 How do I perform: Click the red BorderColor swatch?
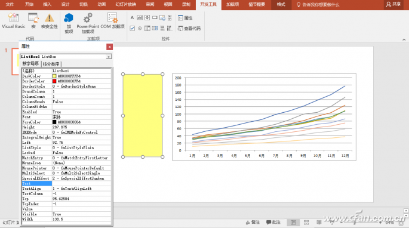pyautogui.click(x=54, y=81)
